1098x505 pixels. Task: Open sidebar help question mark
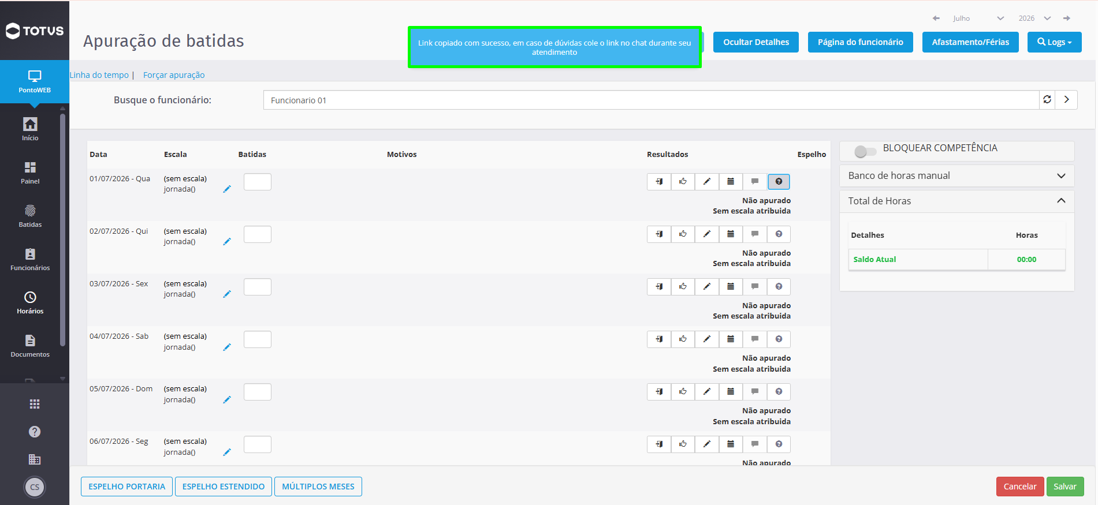point(35,432)
